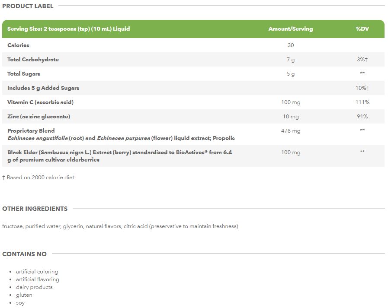This screenshot has height=308, width=388.
Task: Select the Amount/Serving column header
Action: click(290, 29)
